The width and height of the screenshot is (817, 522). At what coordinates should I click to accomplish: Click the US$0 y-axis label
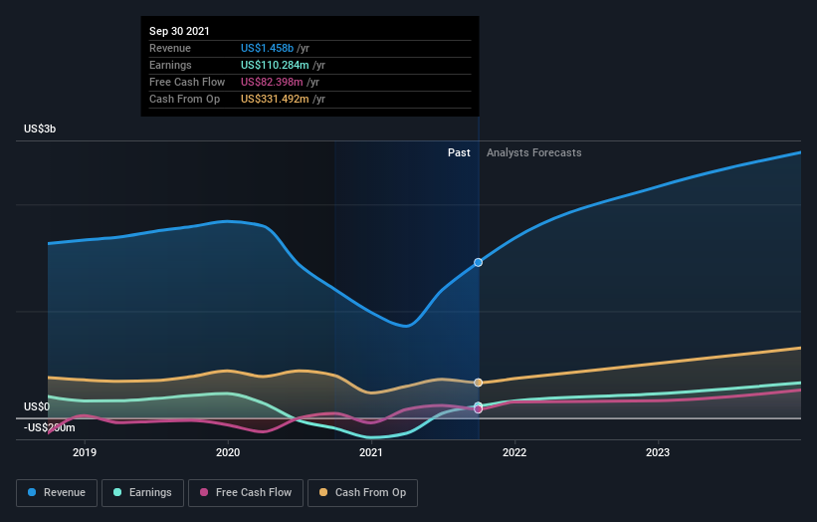(37, 406)
